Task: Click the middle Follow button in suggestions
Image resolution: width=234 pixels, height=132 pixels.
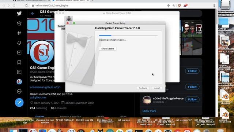Action: 192,87
